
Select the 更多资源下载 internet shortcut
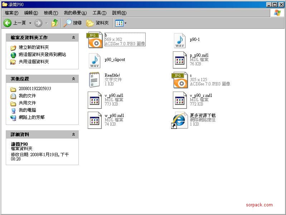point(180,120)
